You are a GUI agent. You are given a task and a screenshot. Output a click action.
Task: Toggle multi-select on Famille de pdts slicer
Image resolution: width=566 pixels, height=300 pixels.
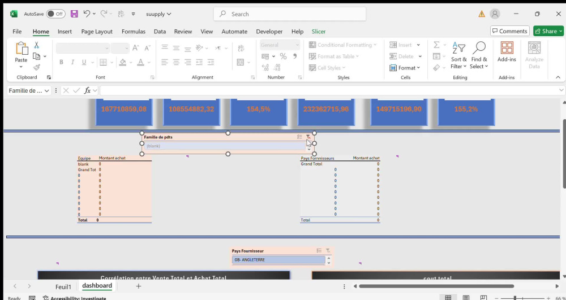[299, 137]
